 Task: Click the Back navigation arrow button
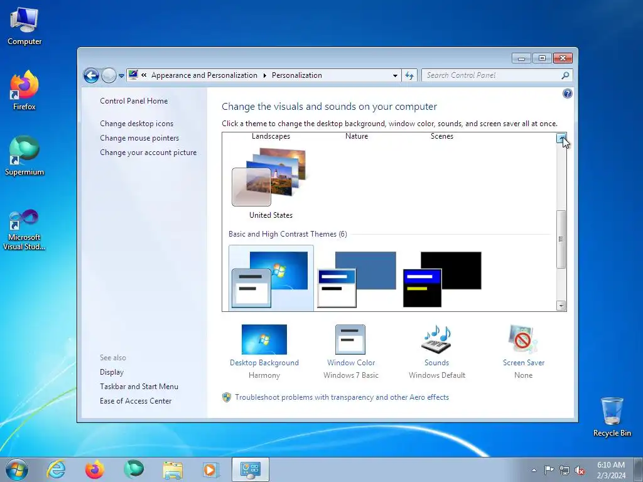tap(91, 75)
